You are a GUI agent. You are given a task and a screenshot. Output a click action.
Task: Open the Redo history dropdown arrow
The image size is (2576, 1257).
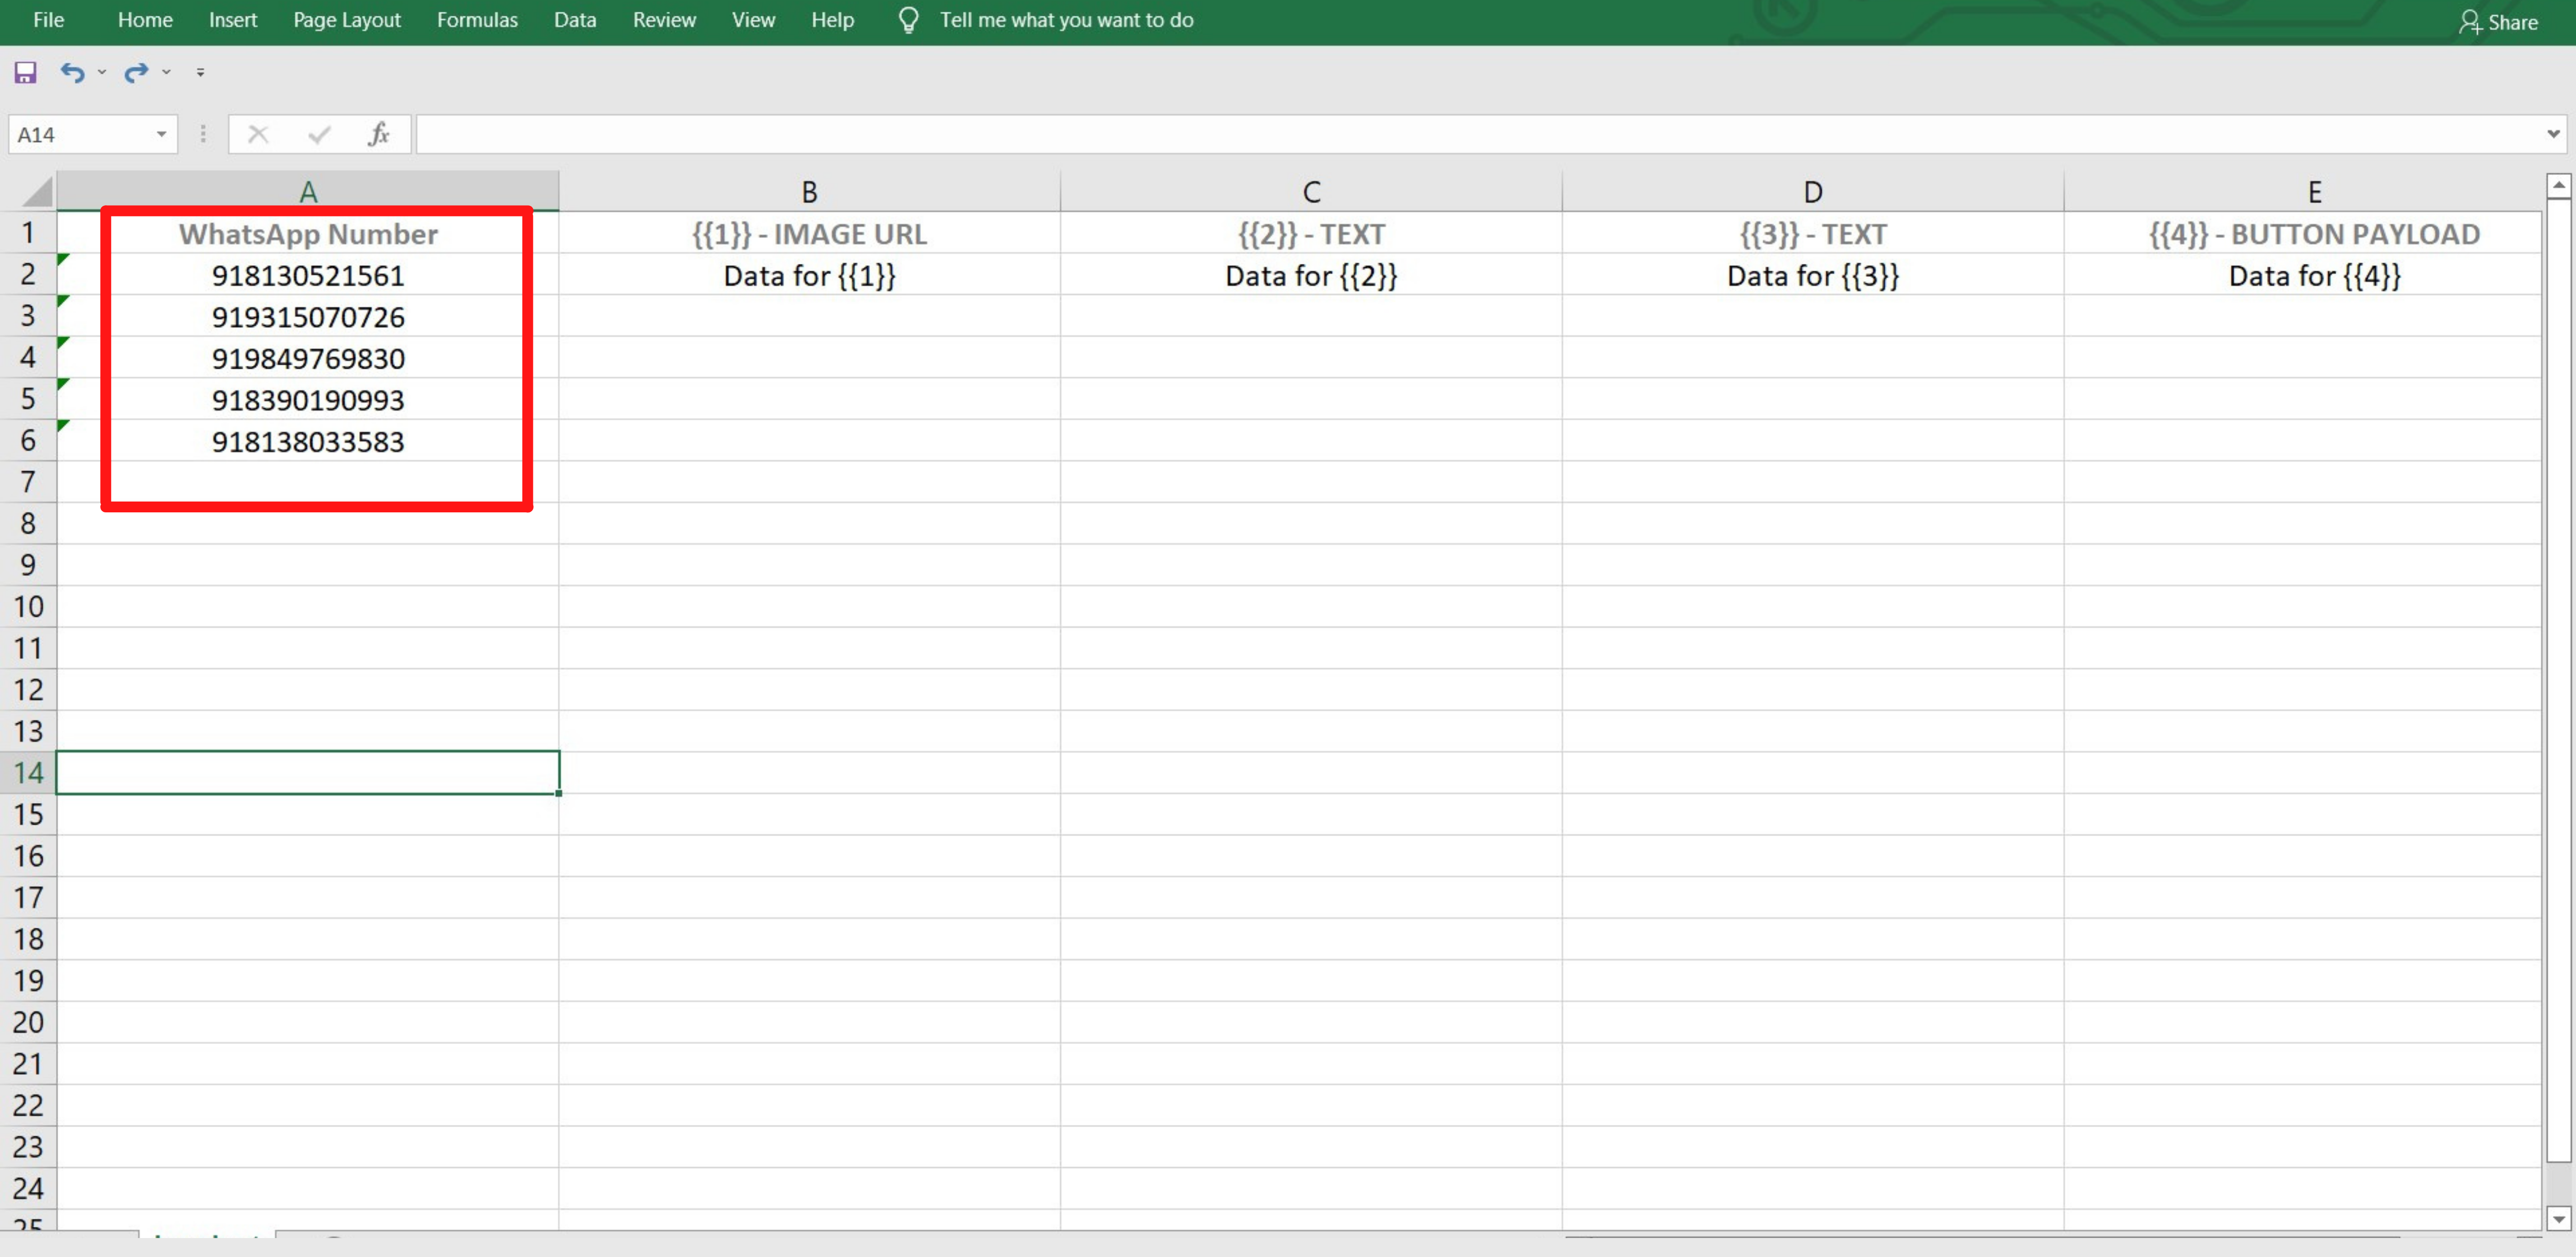click(x=167, y=72)
